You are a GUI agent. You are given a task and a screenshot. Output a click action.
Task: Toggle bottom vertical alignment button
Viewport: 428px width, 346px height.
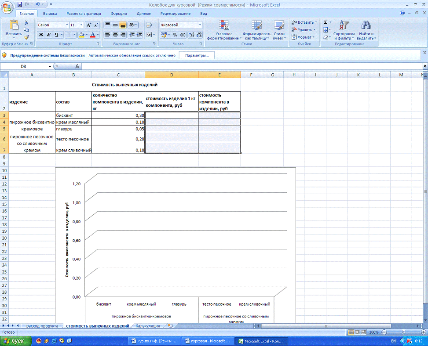[x=123, y=25]
